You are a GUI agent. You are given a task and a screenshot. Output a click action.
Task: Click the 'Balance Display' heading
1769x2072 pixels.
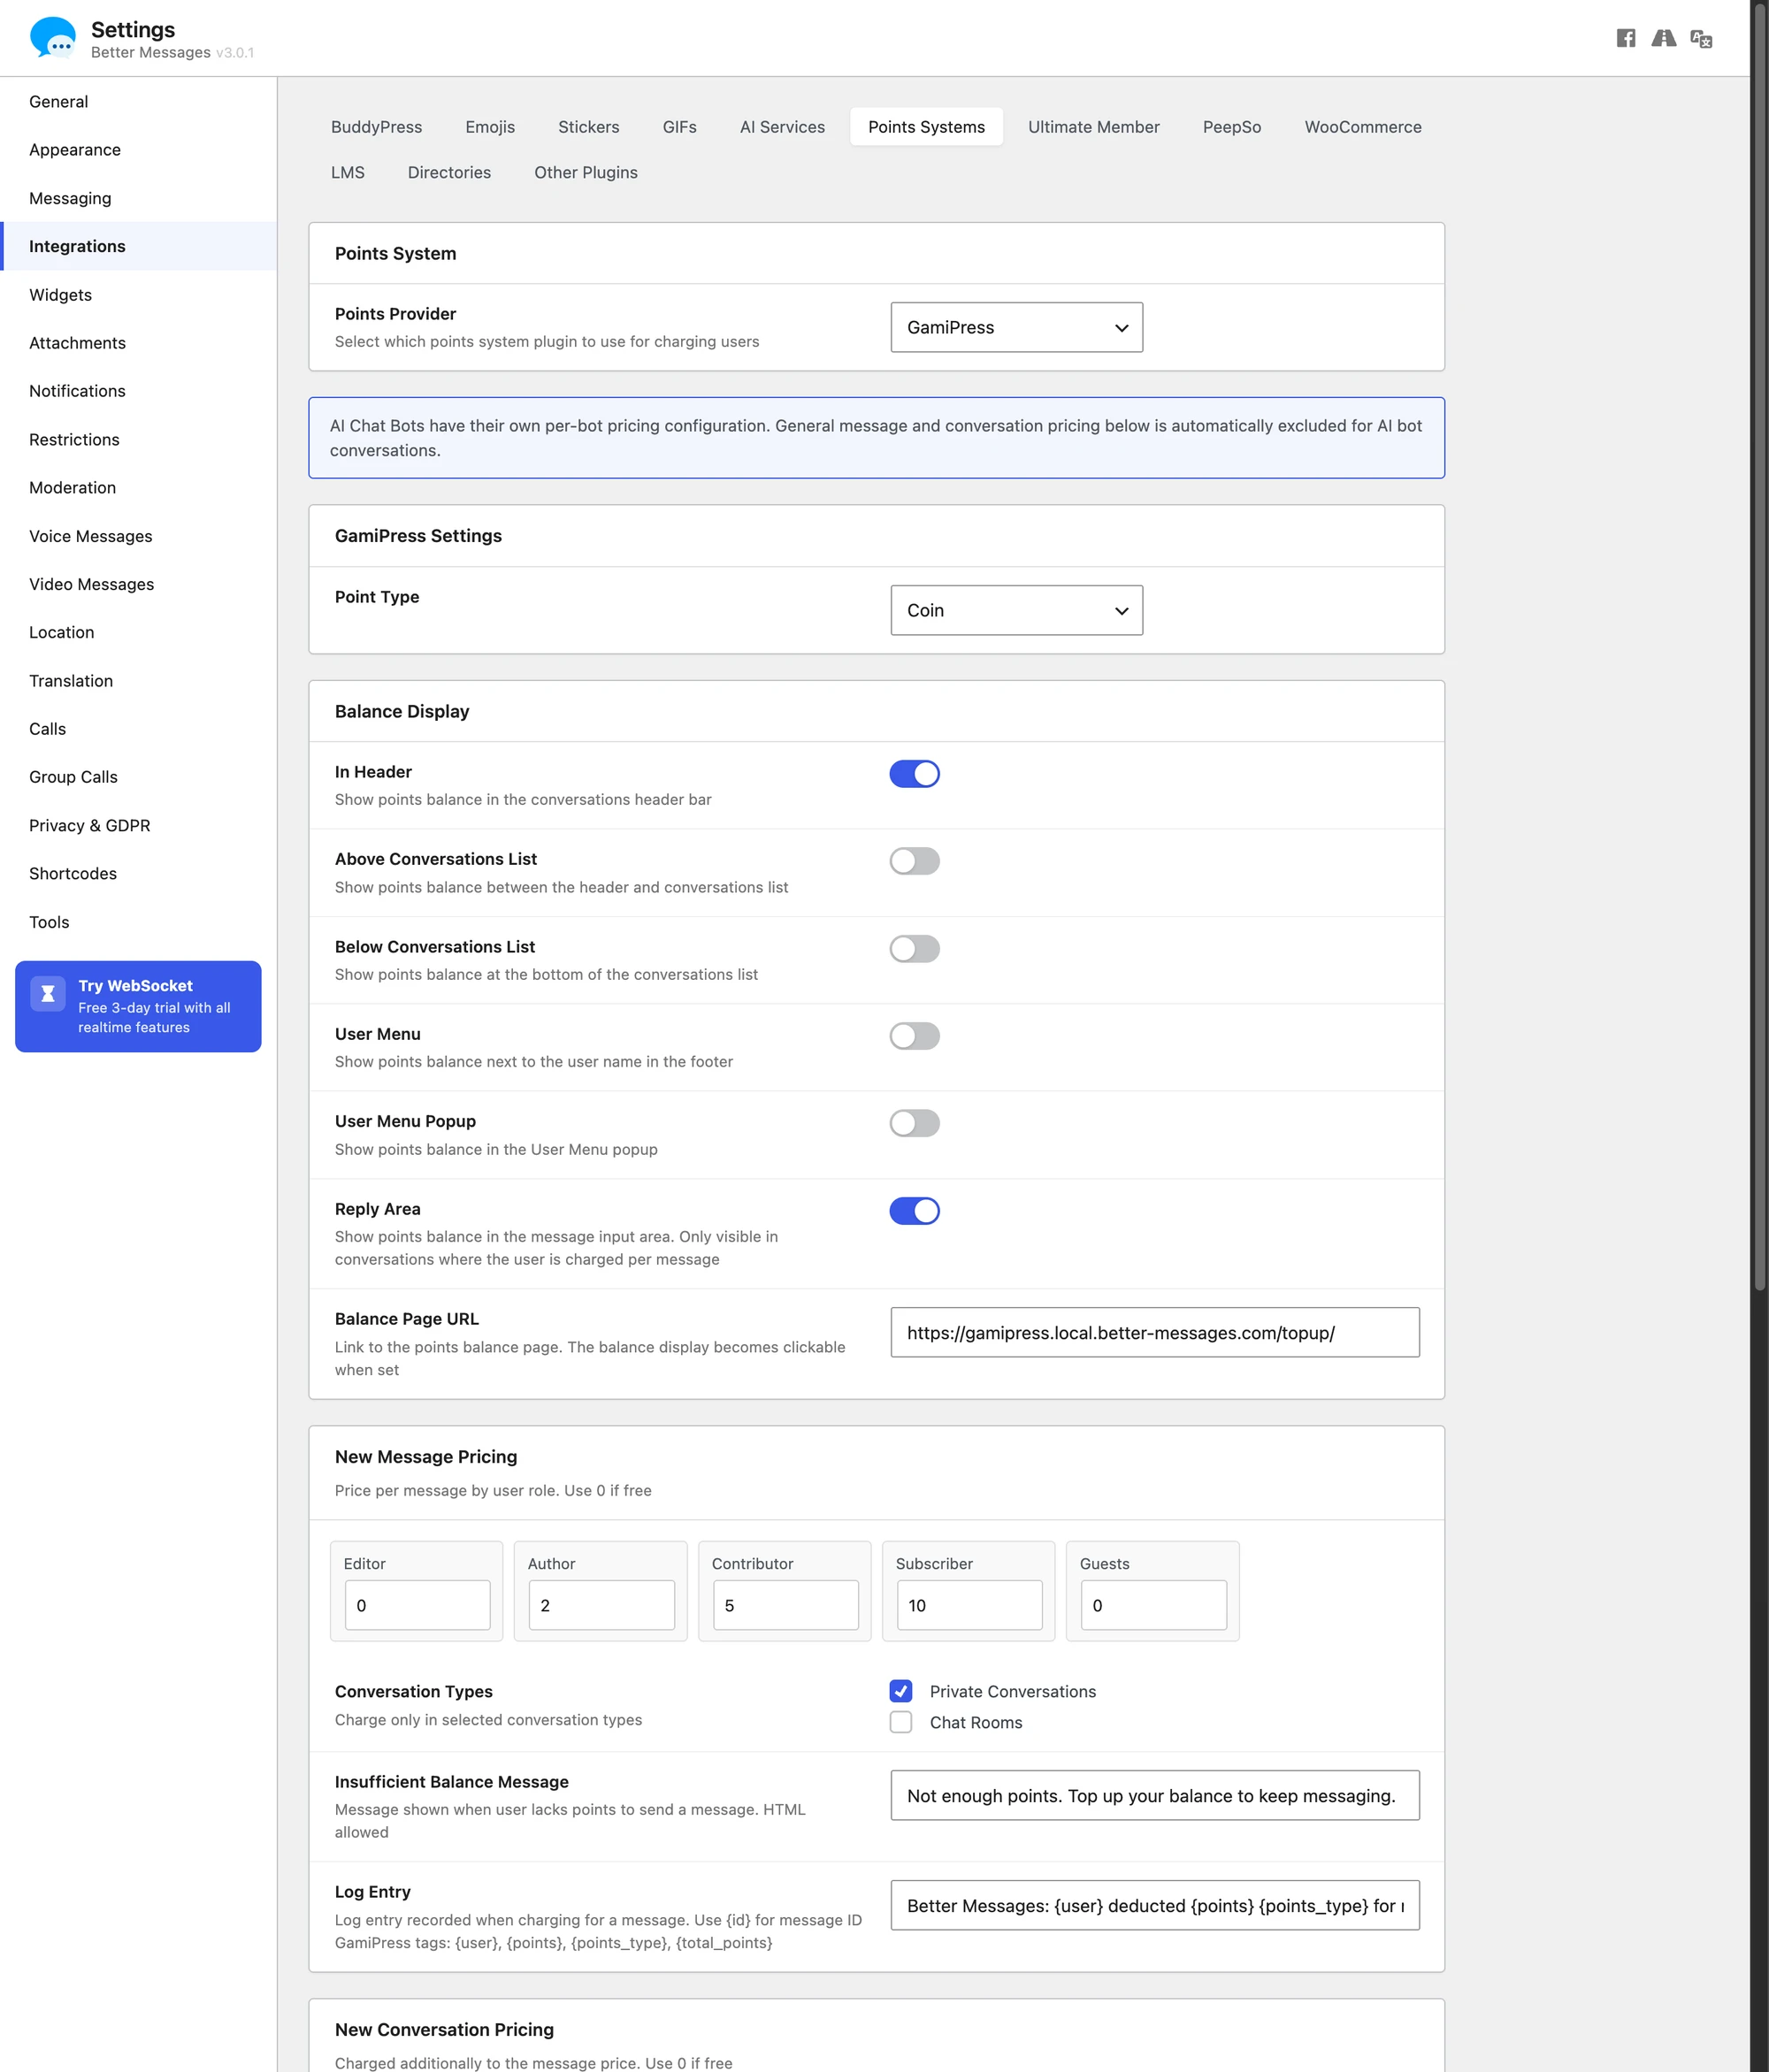(402, 711)
